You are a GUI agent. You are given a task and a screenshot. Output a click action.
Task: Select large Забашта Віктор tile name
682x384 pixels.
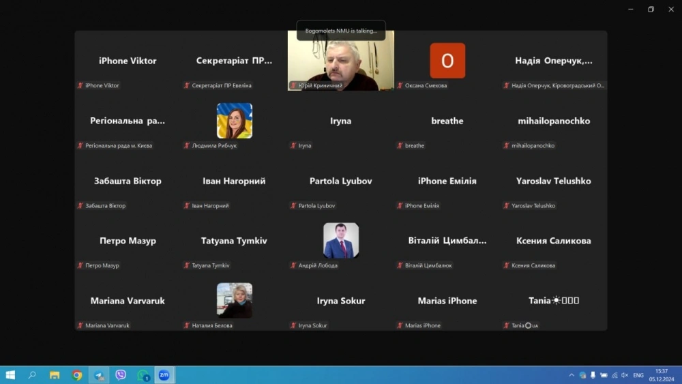(128, 181)
